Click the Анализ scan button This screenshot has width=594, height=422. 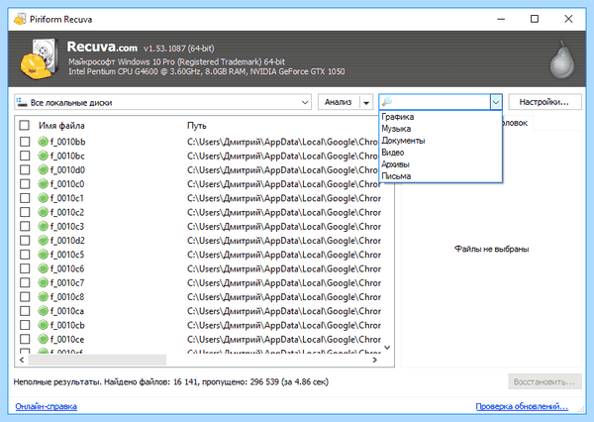coord(339,102)
